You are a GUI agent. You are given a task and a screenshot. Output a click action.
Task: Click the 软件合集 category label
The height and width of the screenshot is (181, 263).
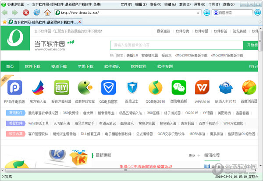16,134
